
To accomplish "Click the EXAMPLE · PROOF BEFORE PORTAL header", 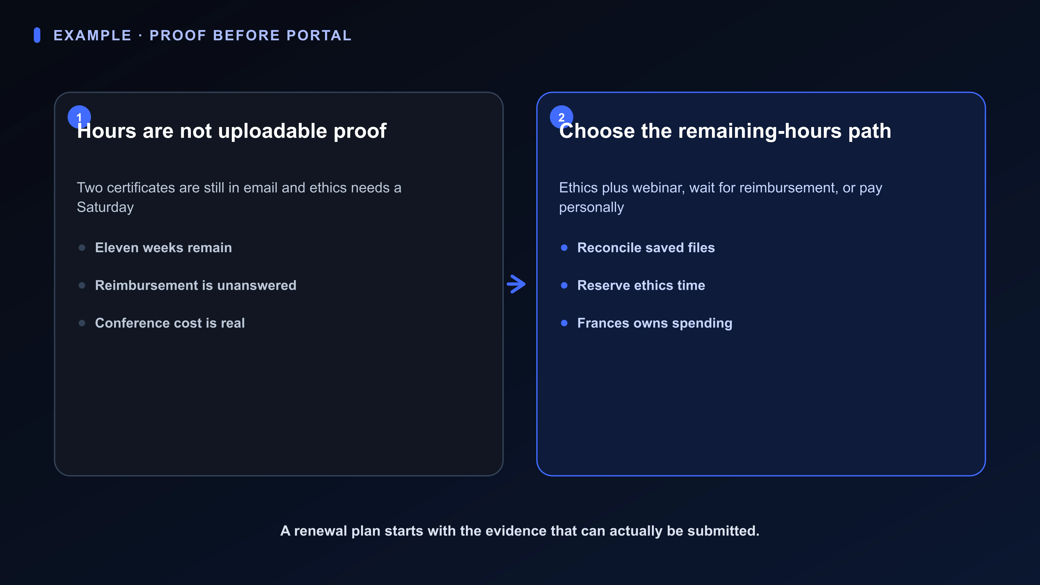I will [203, 35].
